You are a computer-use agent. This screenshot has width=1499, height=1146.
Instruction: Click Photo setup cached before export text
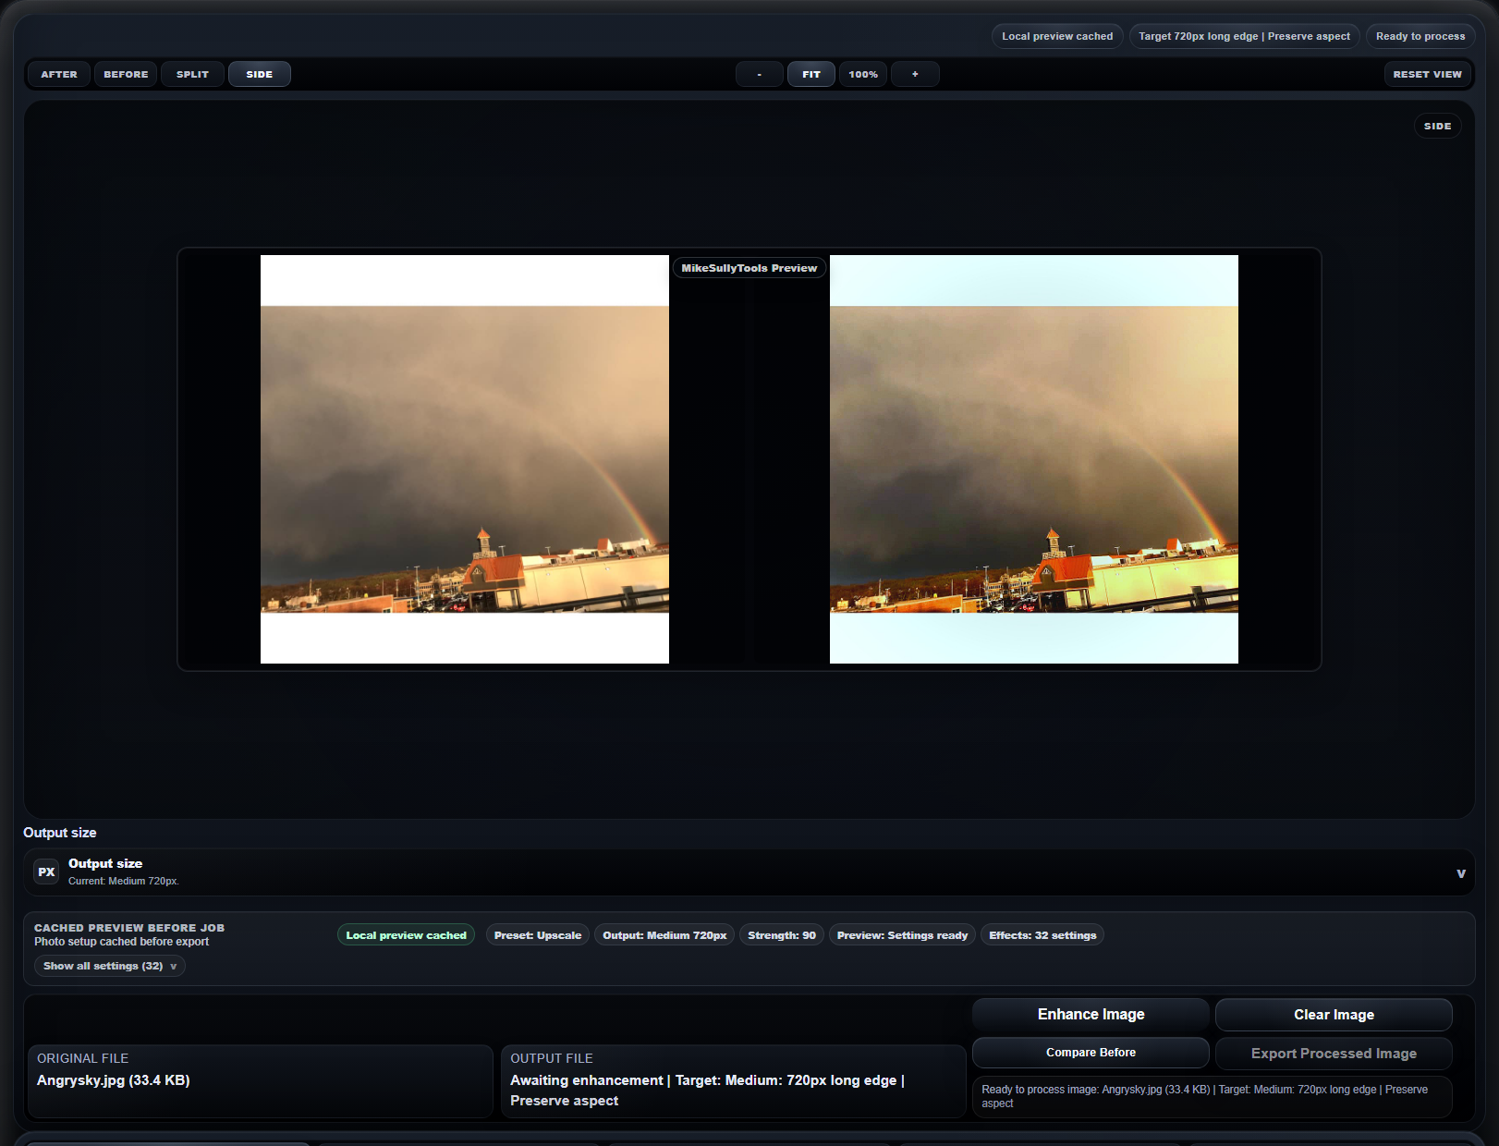[x=121, y=942]
